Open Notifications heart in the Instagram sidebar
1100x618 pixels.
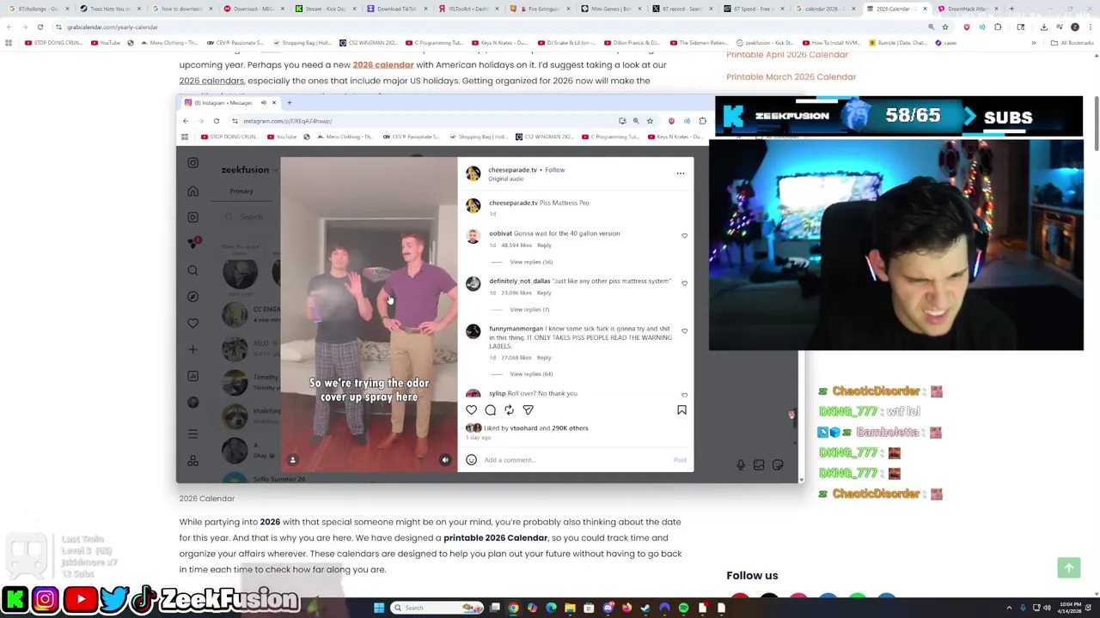coord(192,323)
